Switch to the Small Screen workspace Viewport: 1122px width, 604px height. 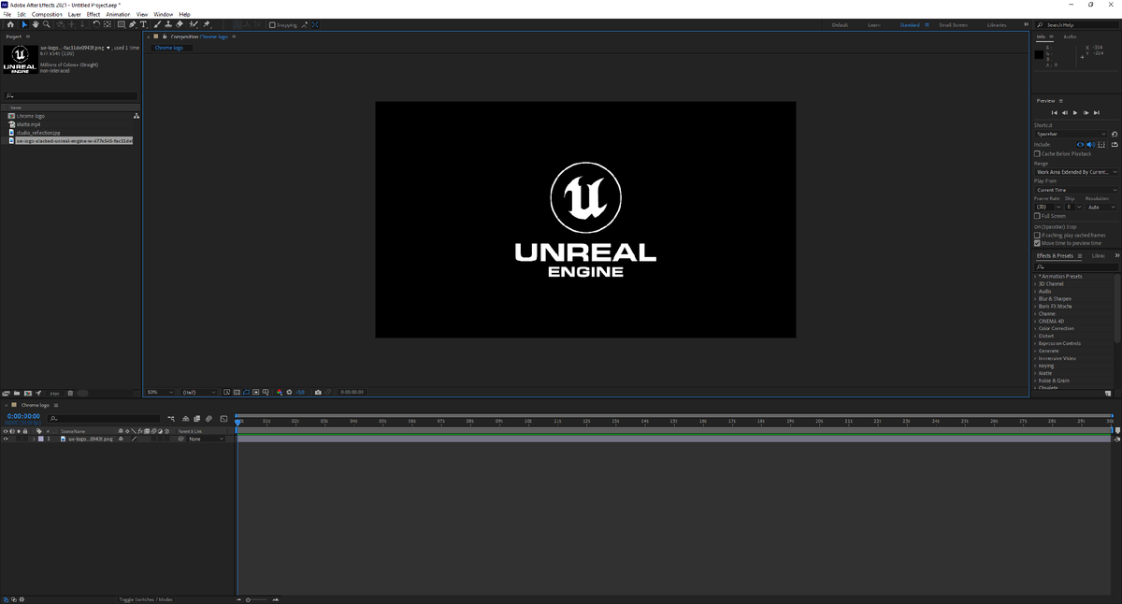click(953, 25)
